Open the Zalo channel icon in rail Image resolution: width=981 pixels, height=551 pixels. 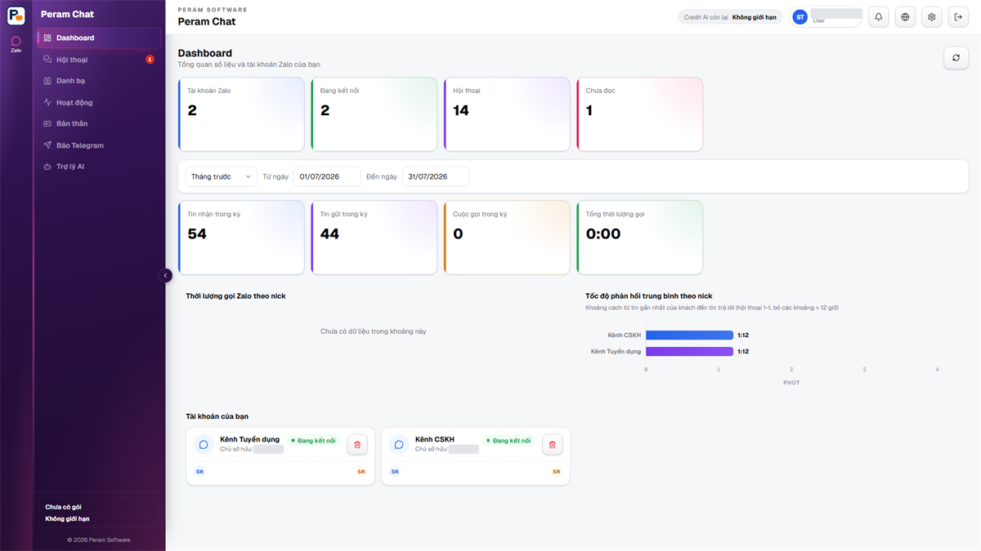click(16, 44)
